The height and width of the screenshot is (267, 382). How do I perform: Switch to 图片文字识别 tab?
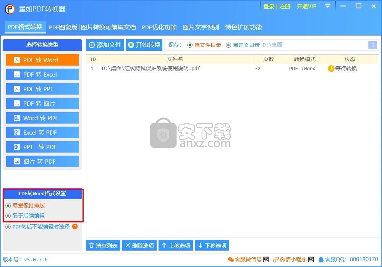pyautogui.click(x=201, y=27)
